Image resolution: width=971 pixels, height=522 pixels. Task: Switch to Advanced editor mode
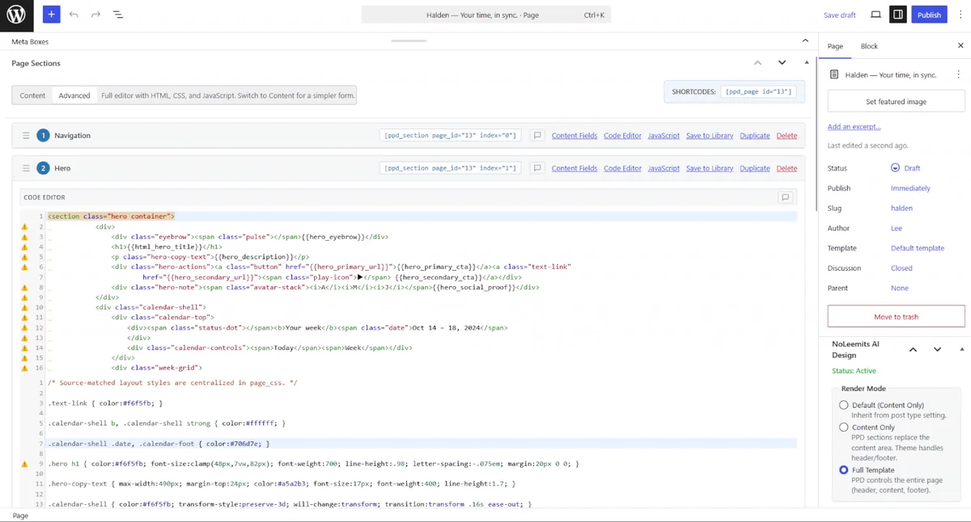click(x=74, y=95)
